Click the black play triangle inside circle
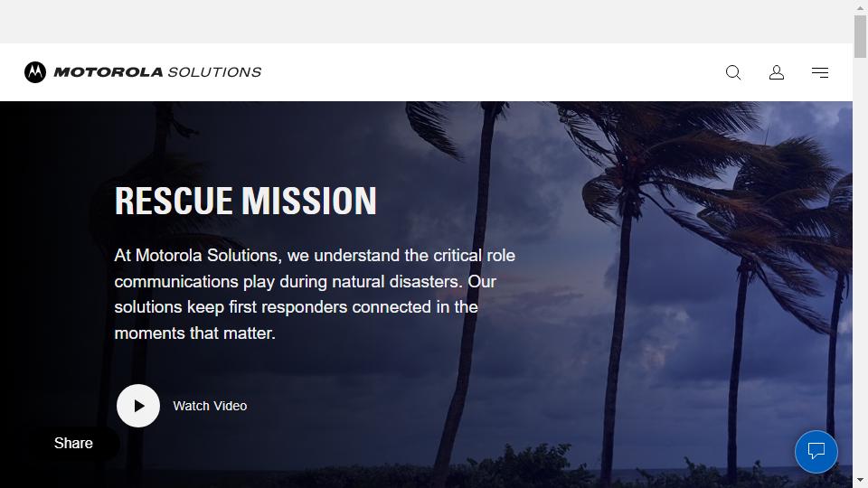Screen dimensions: 868x488 [139, 406]
